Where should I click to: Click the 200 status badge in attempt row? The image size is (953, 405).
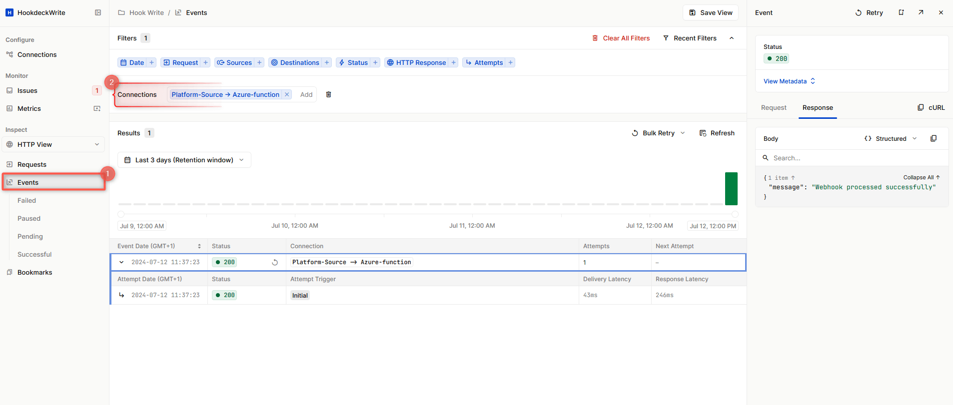pos(224,295)
